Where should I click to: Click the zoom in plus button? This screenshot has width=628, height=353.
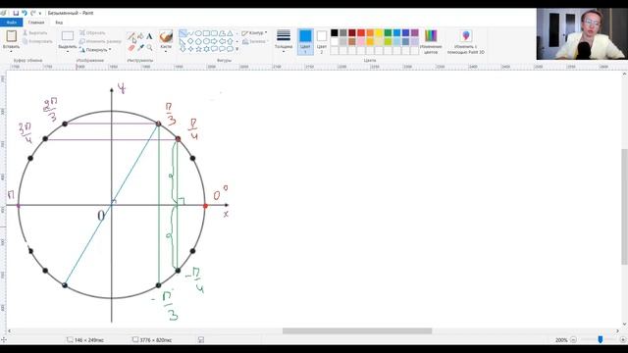point(623,340)
